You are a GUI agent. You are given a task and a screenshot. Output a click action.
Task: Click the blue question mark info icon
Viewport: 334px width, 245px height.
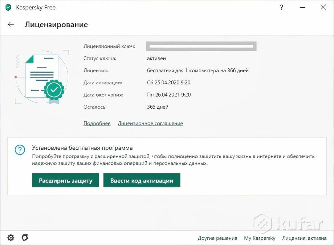point(20,150)
